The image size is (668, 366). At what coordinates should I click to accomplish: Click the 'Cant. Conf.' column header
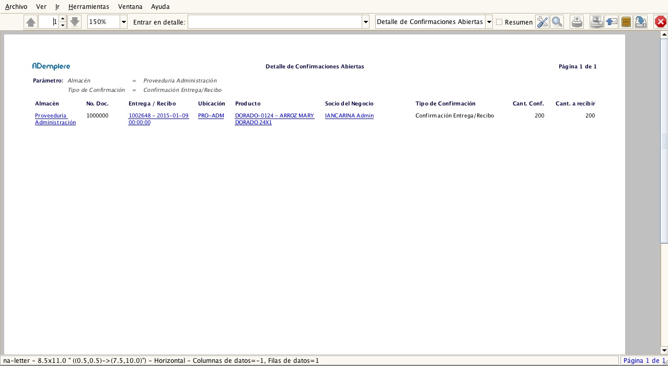click(x=528, y=103)
